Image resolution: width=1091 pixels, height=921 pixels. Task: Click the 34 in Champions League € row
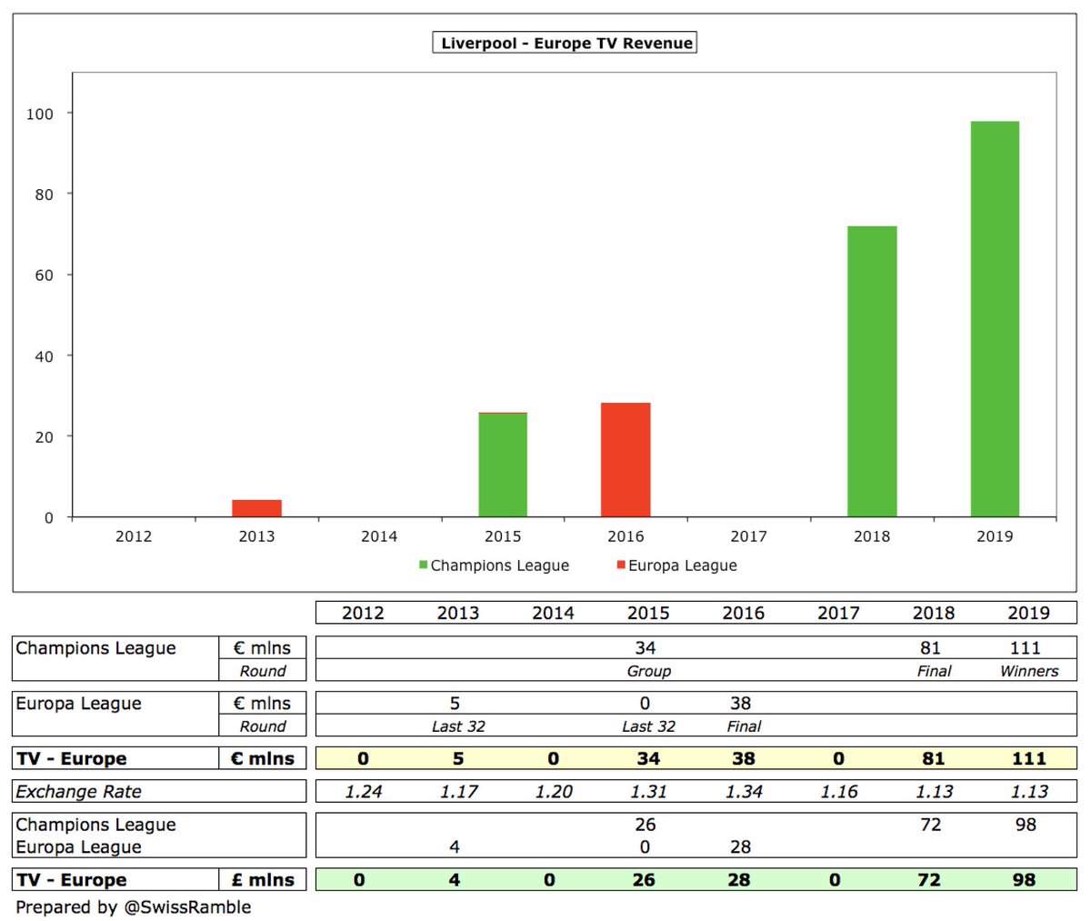[646, 648]
